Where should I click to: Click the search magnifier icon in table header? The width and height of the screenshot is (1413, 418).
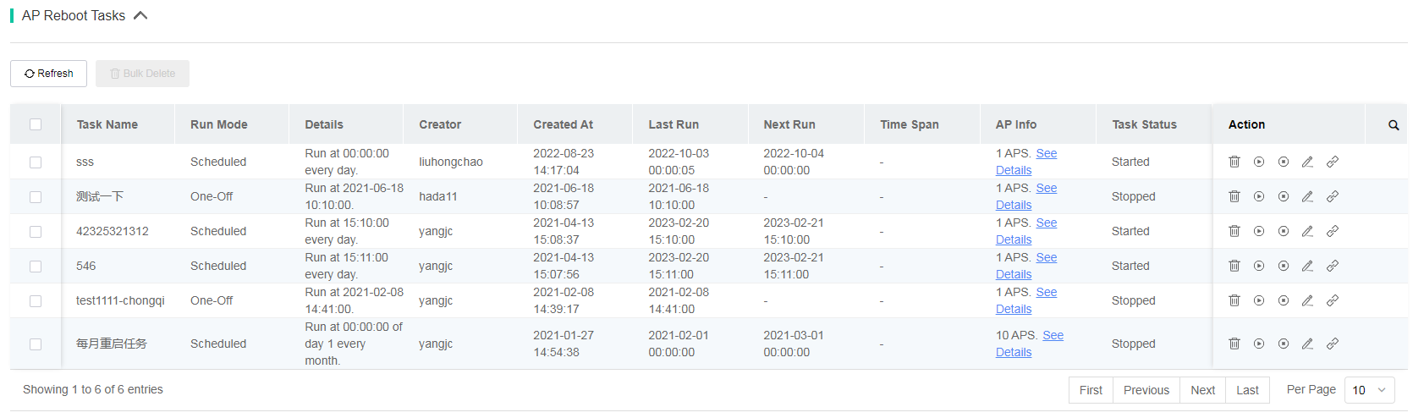1394,125
